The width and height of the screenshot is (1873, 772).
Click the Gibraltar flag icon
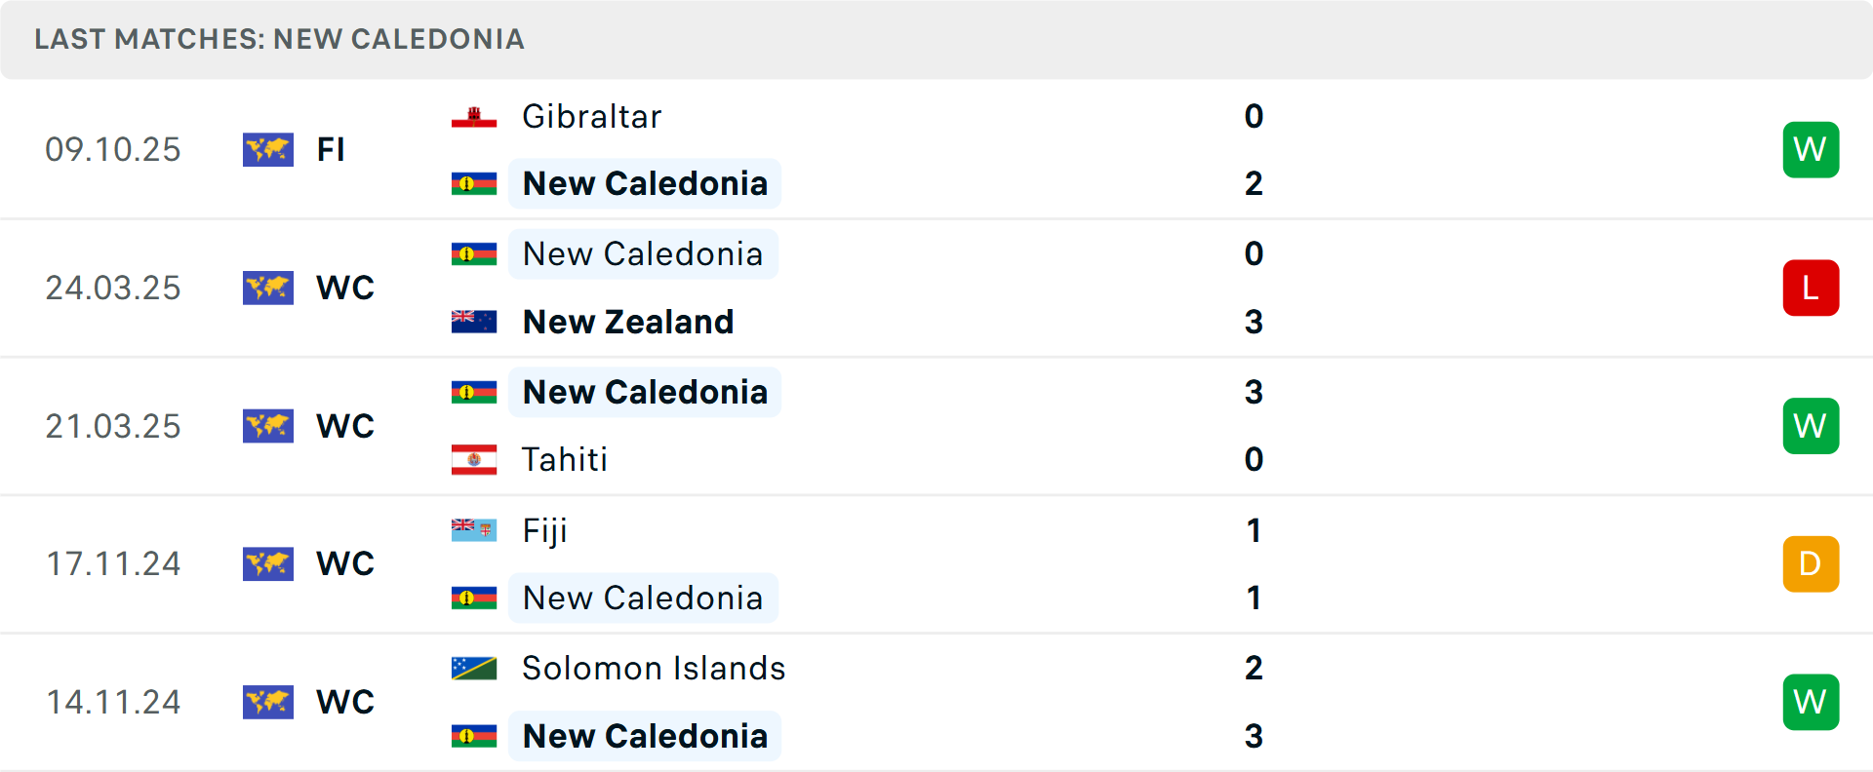click(474, 117)
